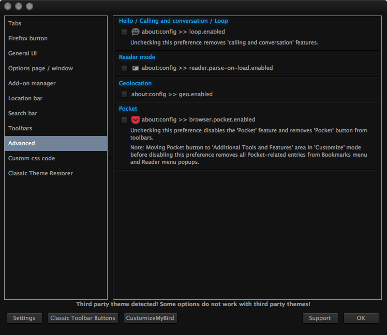Image resolution: width=387 pixels, height=335 pixels.
Task: Click the Classic Toolbar Buttons button
Action: (x=83, y=318)
